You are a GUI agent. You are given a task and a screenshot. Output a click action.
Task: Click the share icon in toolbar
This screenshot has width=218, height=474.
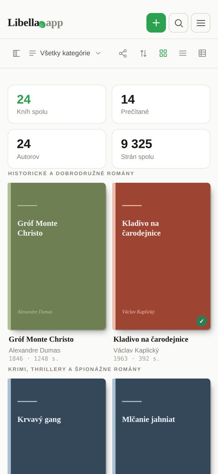coord(123,53)
